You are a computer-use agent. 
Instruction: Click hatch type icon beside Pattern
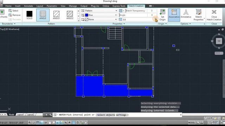(x=83, y=11)
